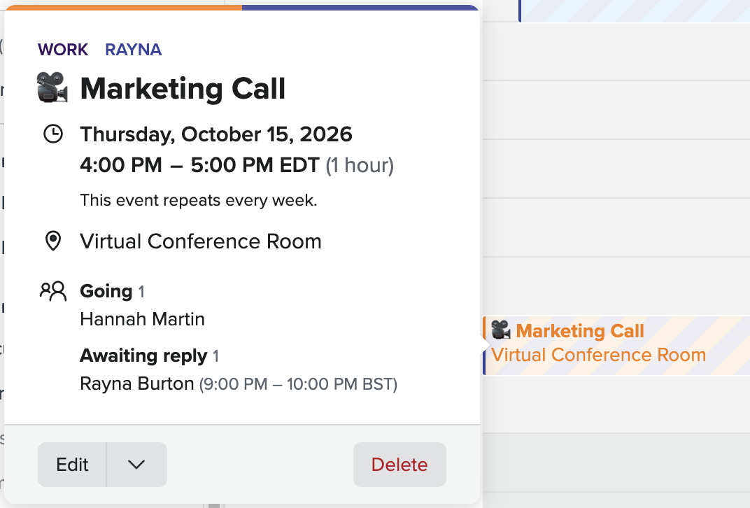Image resolution: width=750 pixels, height=508 pixels.
Task: Click the video camera icon beside Marketing Call title
Action: 52,87
